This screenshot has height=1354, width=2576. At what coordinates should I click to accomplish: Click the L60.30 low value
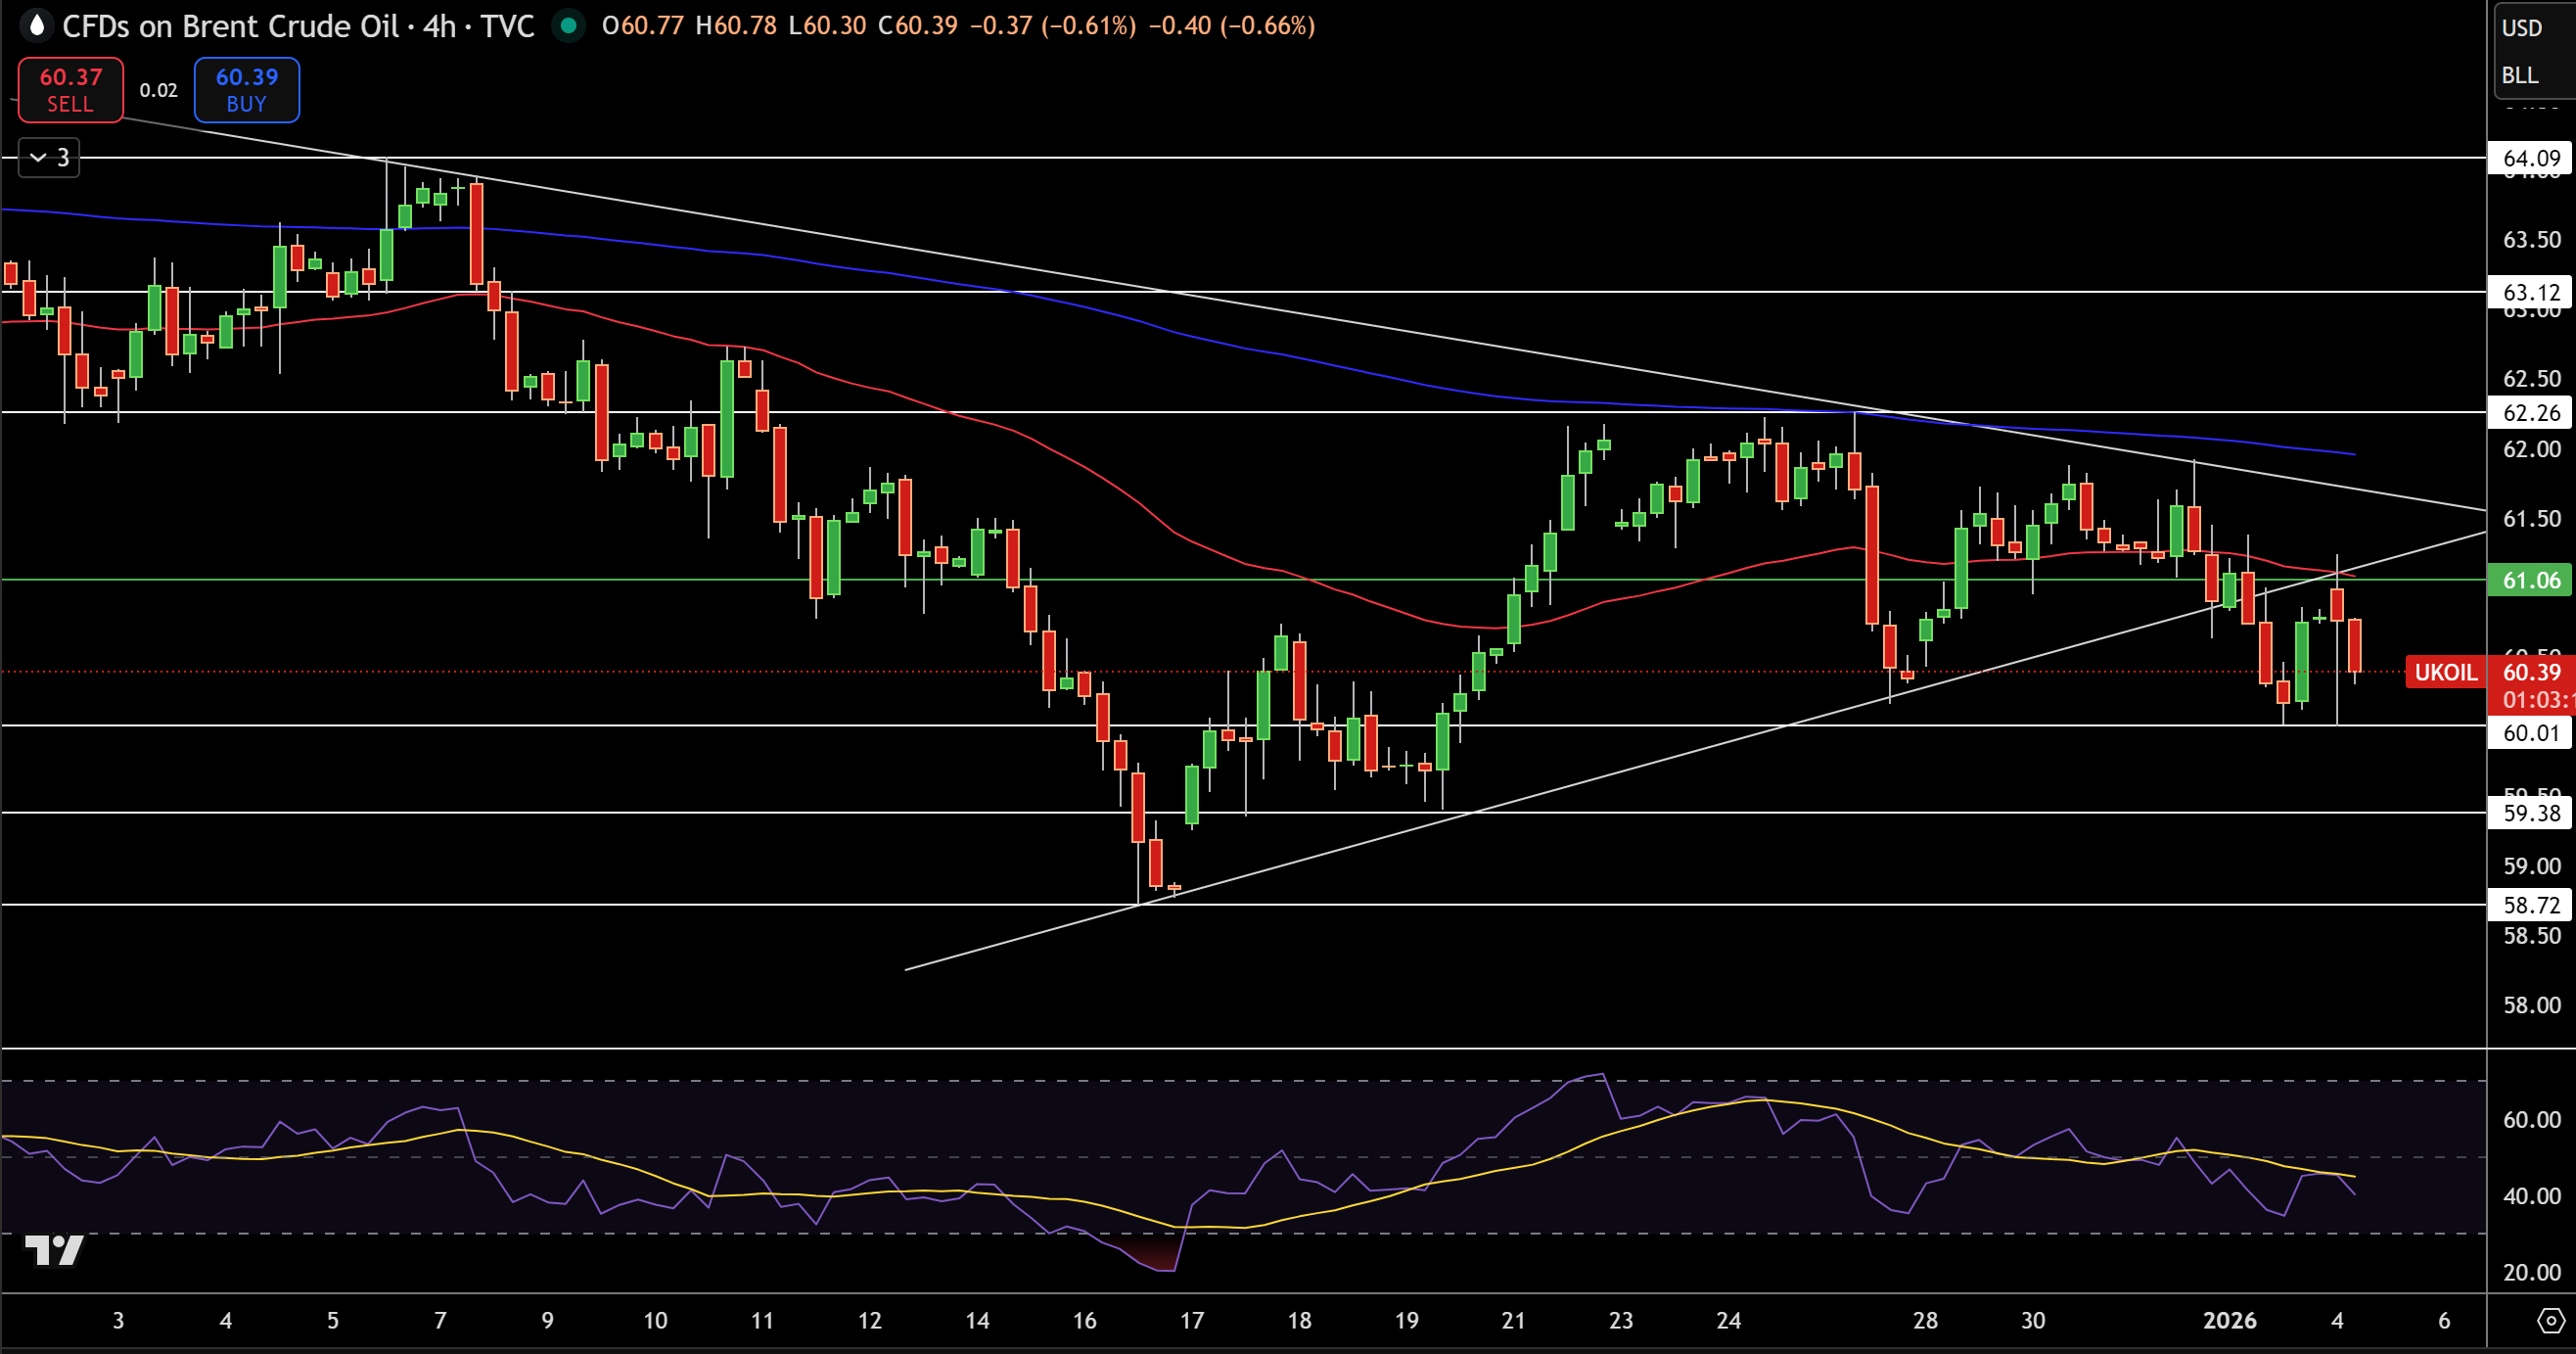tap(827, 25)
